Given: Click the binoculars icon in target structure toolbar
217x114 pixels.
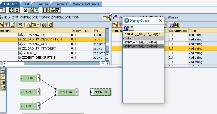Looking at the screenshot, I should [172, 25].
